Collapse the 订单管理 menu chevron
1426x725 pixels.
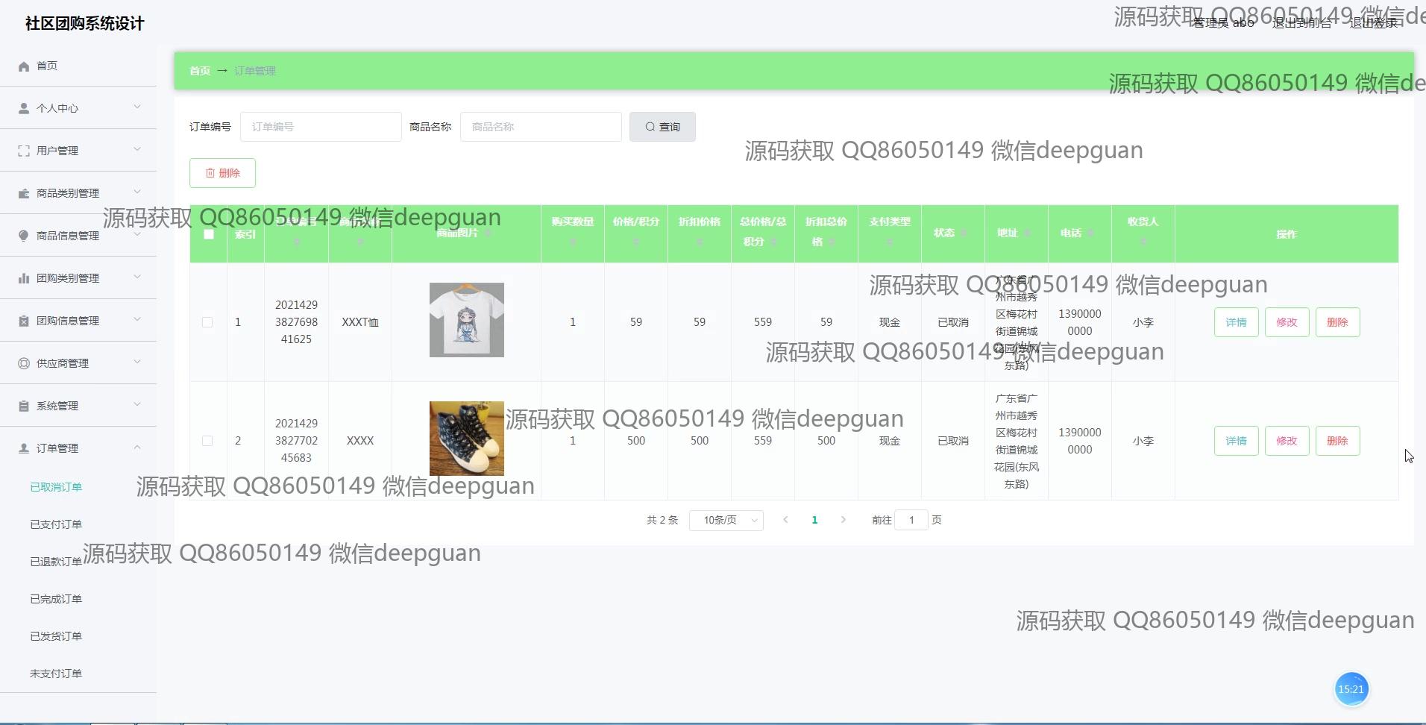pos(137,448)
